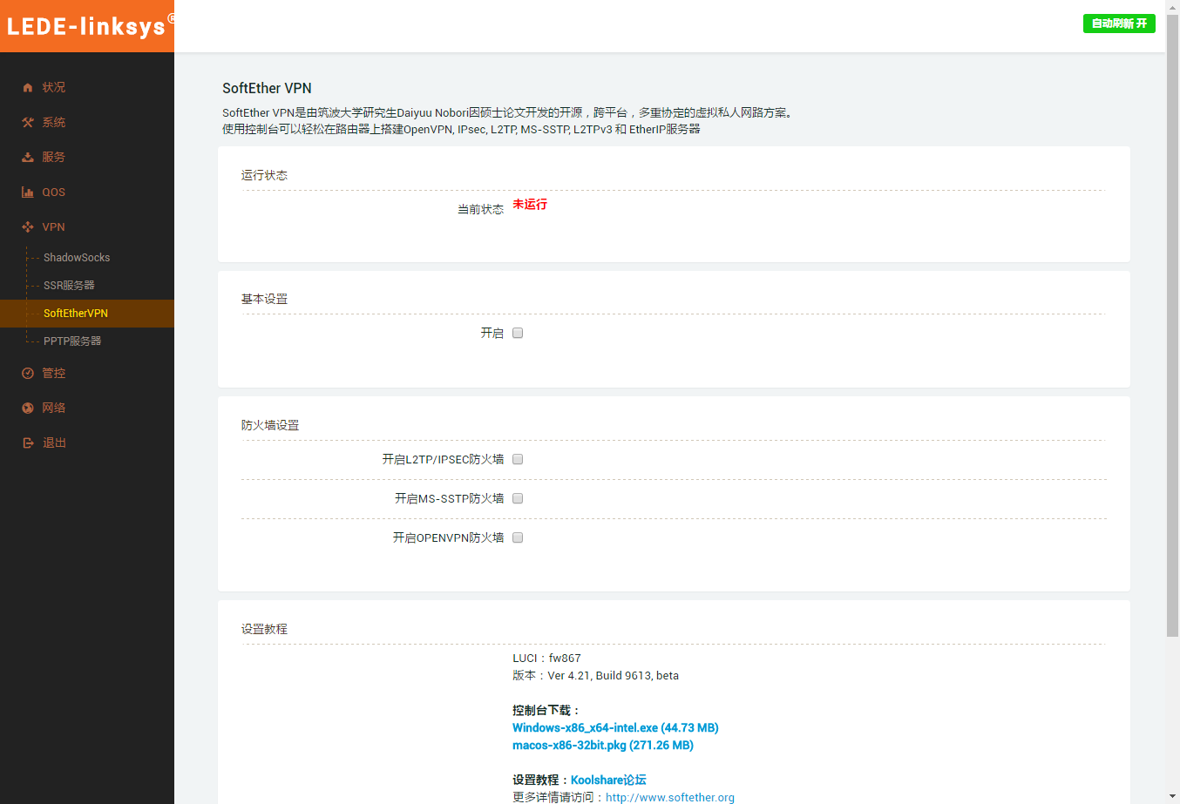The height and width of the screenshot is (804, 1180).
Task: Click the globe icon beside 网络
Action: click(x=28, y=409)
